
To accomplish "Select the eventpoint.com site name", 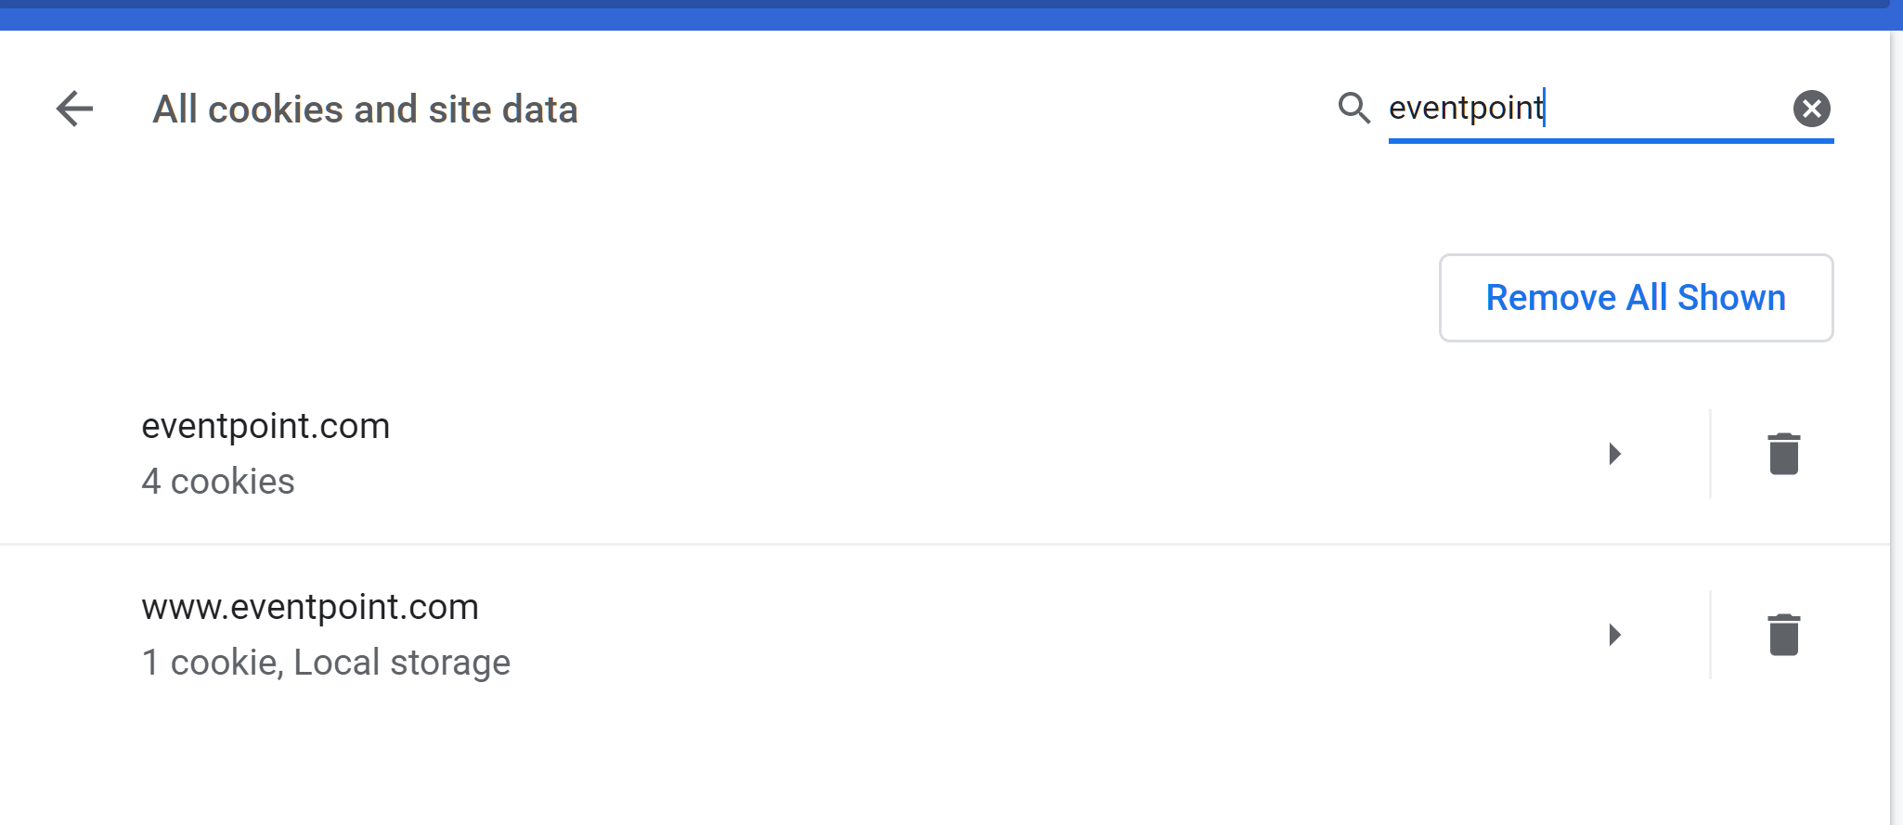I will [x=265, y=426].
